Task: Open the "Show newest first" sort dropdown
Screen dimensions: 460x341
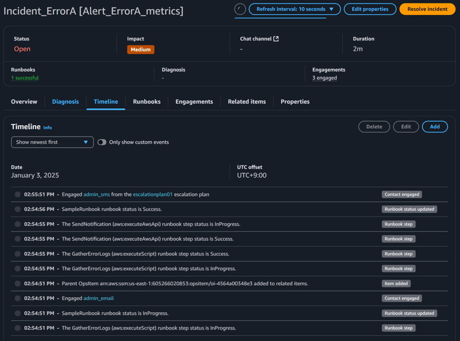Action: tap(52, 141)
